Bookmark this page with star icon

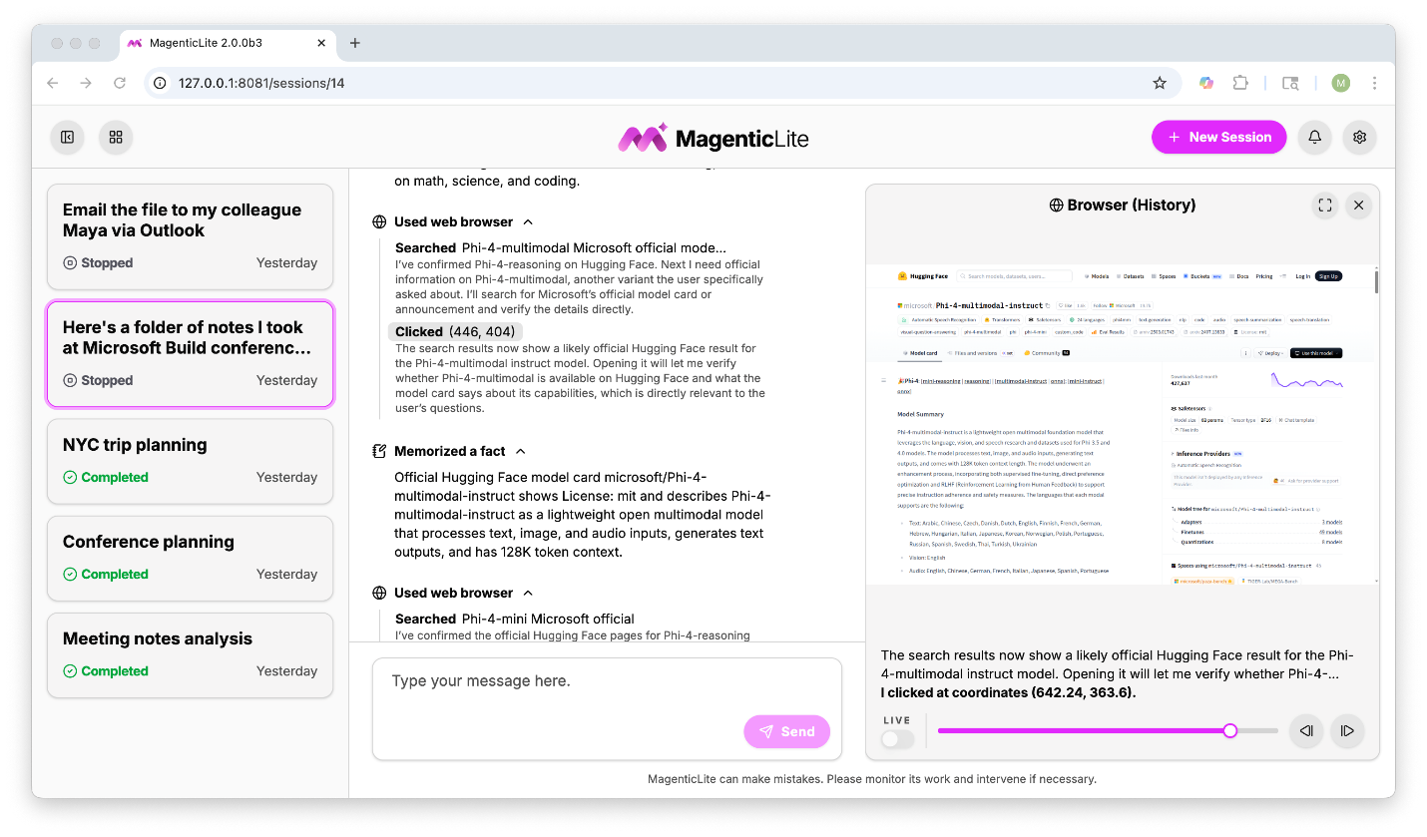tap(1160, 83)
